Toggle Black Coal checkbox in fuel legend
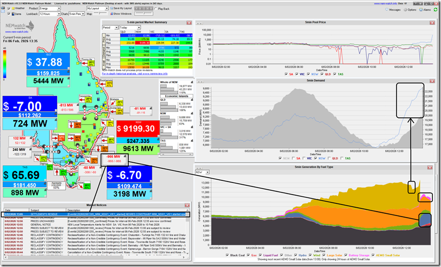 tap(227, 255)
